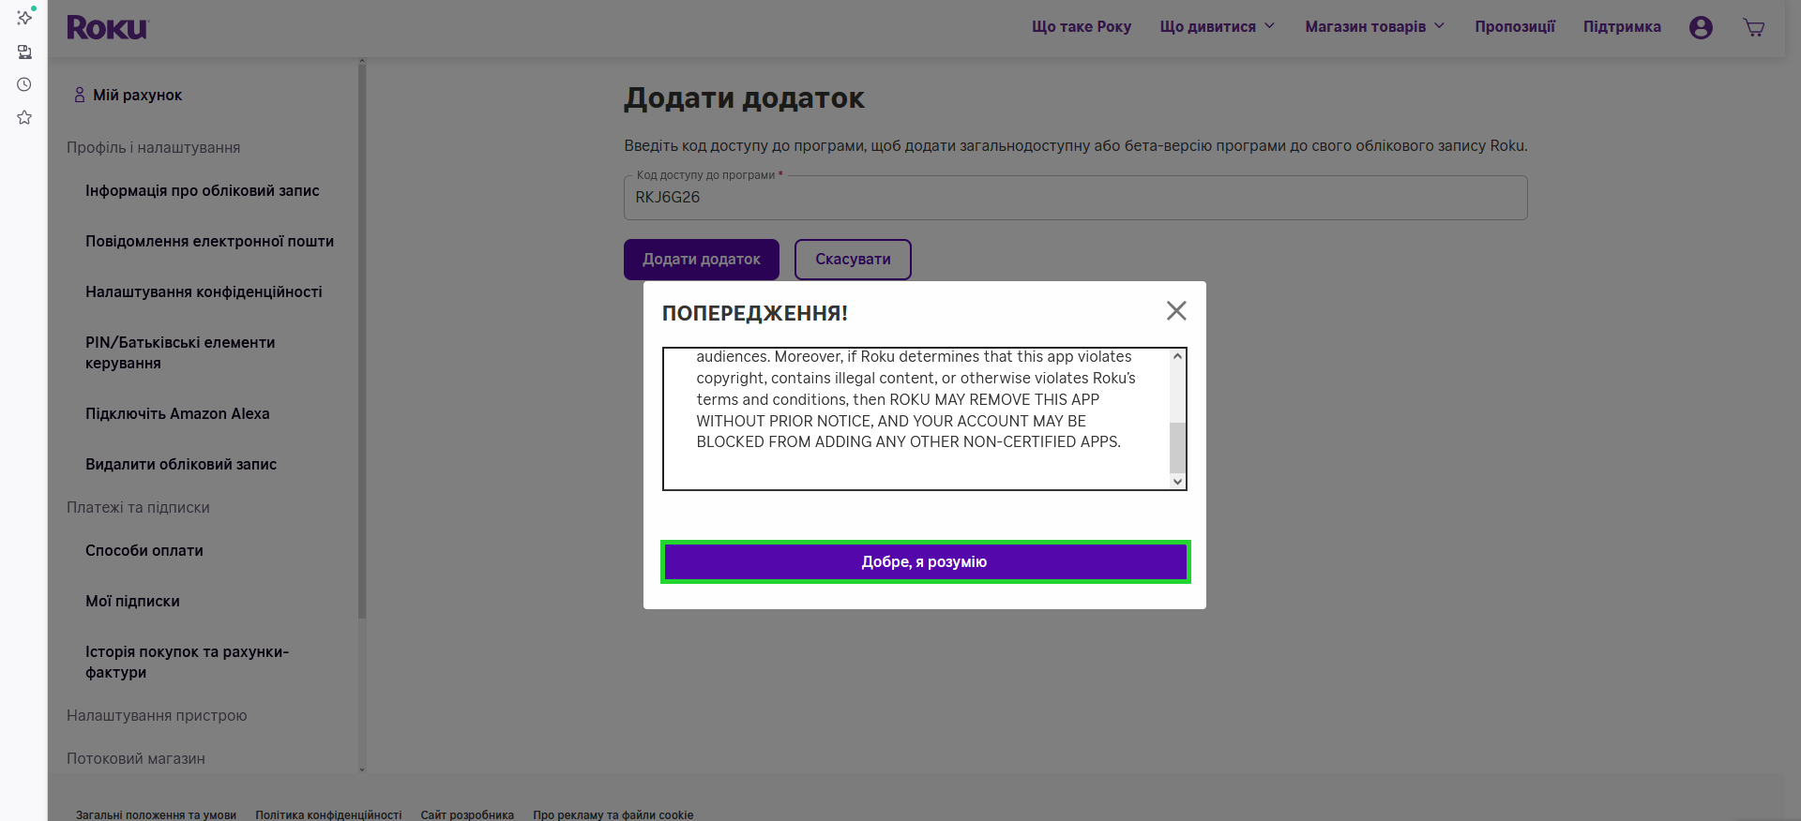Open Історія покупок та рахунки-фактури
Viewport: 1801px width, 821px height.
tap(187, 662)
